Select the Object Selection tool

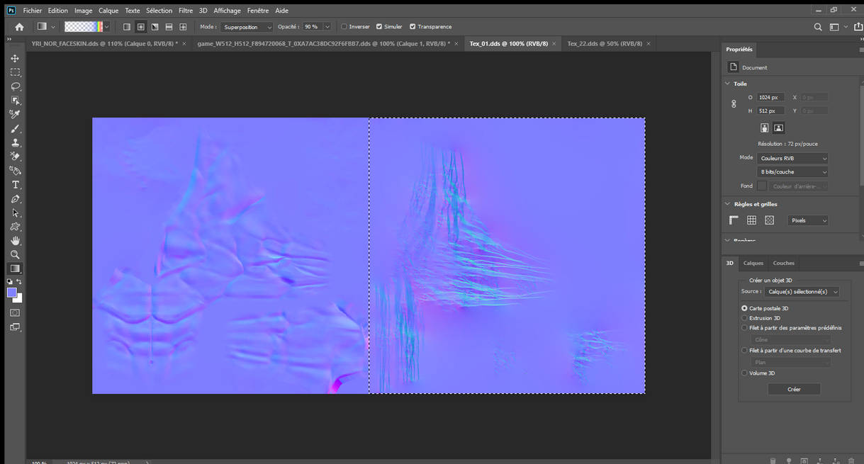click(15, 100)
